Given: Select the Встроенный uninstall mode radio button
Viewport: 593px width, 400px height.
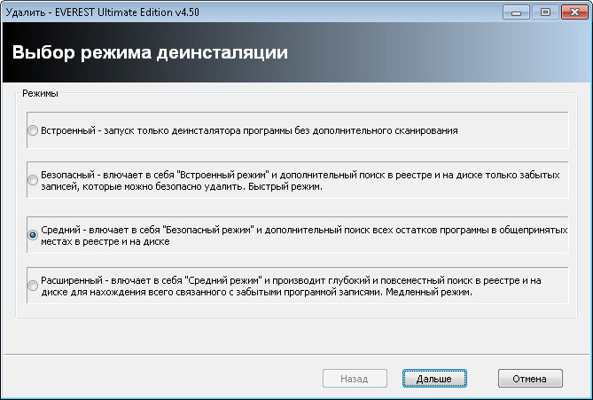Looking at the screenshot, I should [33, 130].
